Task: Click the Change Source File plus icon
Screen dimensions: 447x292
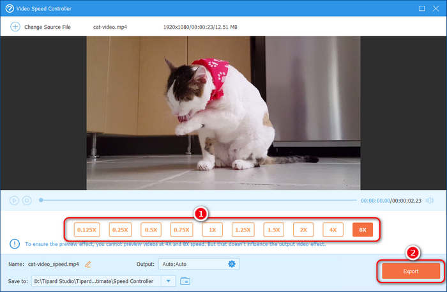Action: click(x=14, y=27)
